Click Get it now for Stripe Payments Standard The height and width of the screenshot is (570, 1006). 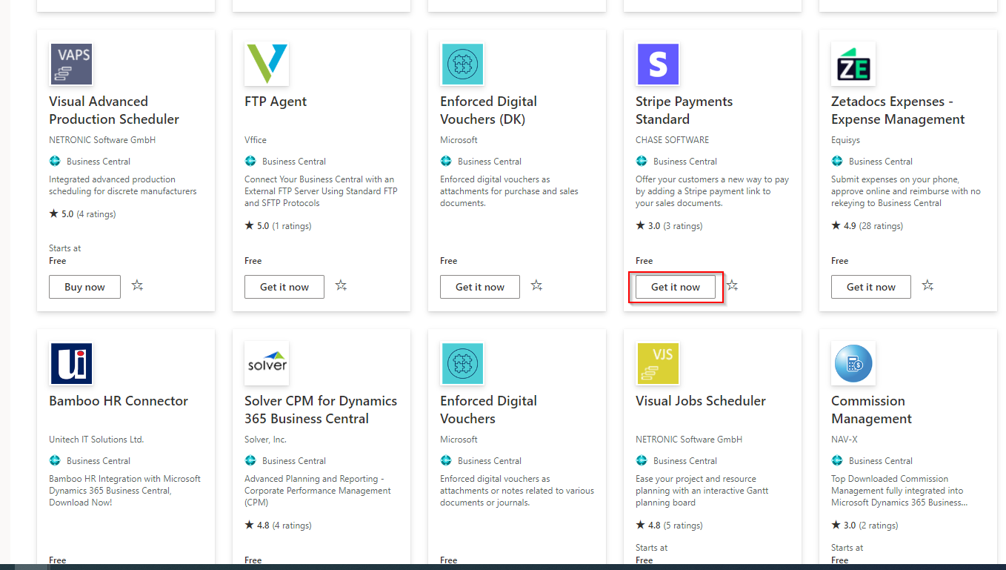click(676, 287)
